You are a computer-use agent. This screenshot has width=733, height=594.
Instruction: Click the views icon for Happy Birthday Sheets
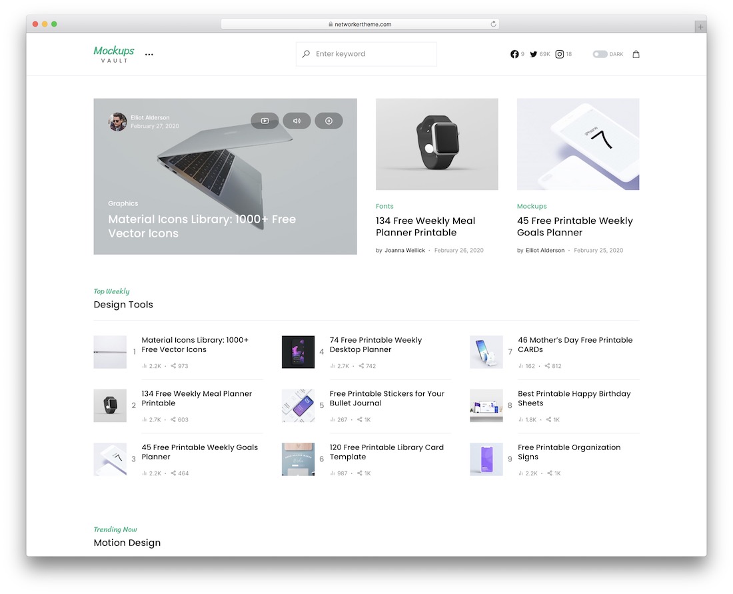[x=520, y=419]
